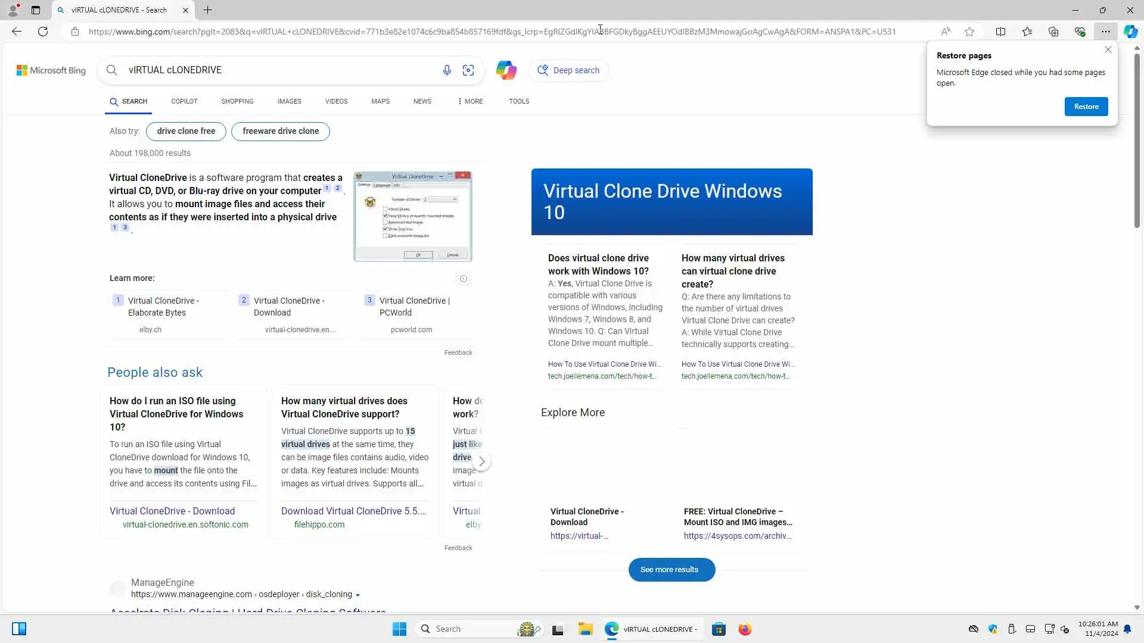Expand ManageEngine result URL dropdown arrow

[357, 595]
